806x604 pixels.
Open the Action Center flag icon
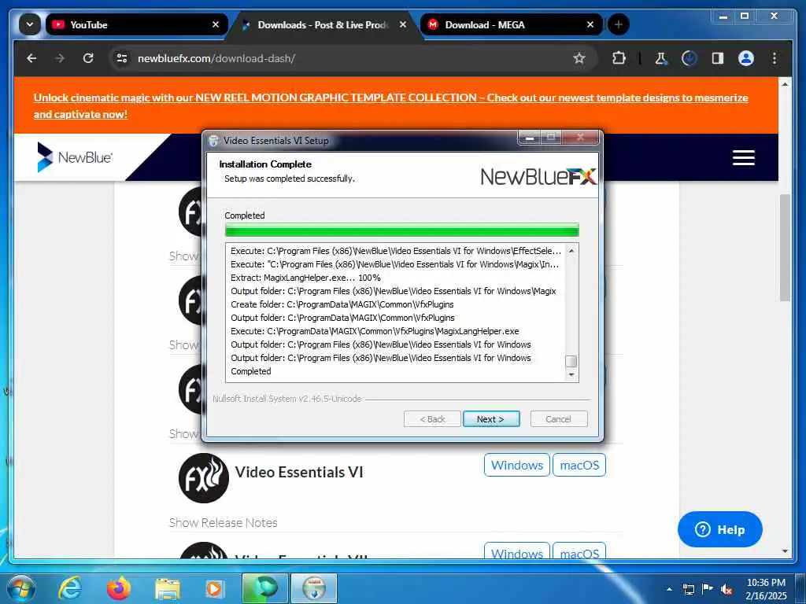pyautogui.click(x=708, y=589)
